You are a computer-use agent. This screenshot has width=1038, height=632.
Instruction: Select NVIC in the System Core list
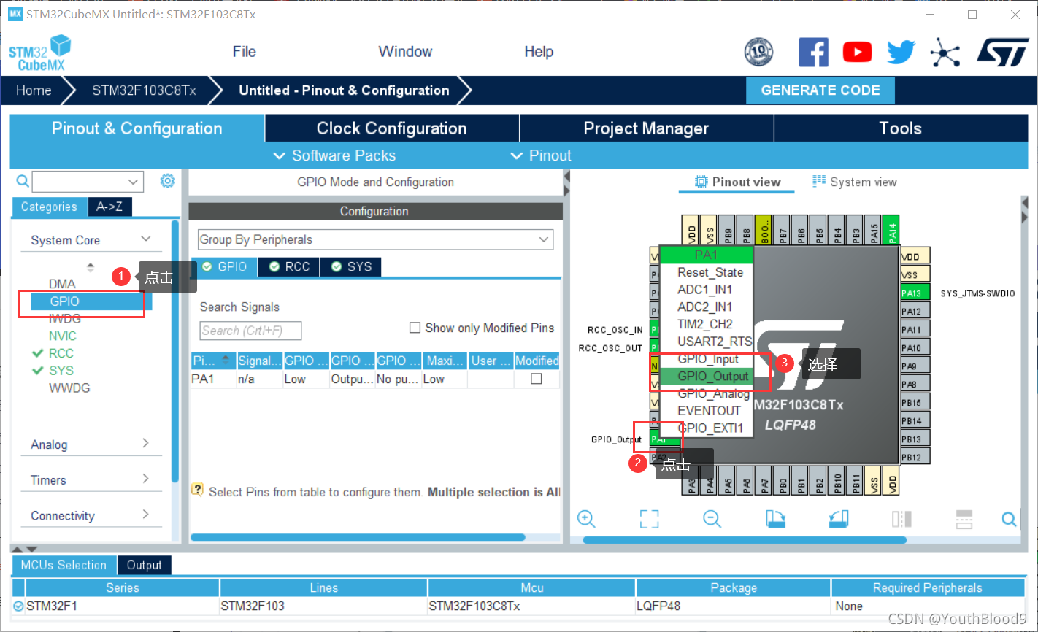(x=63, y=336)
